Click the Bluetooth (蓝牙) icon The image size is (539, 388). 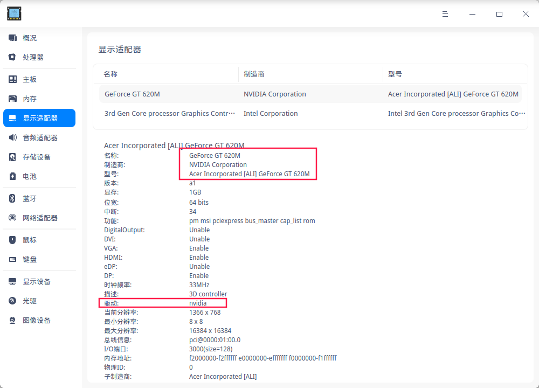[x=12, y=198]
